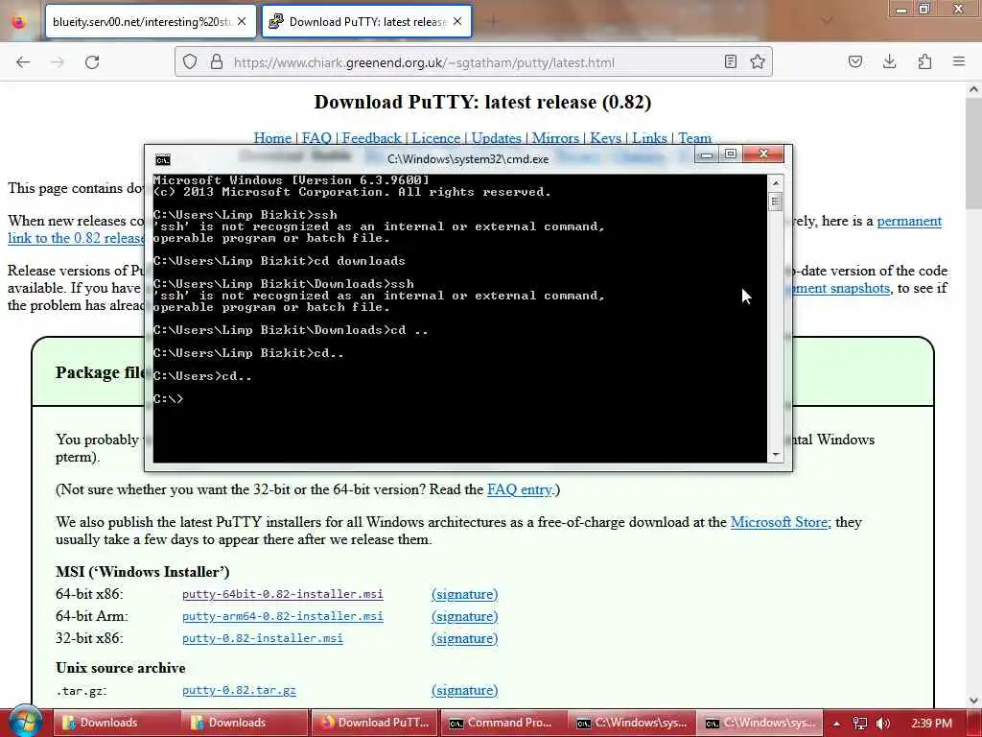Open the Pocket save icon in toolbar
The width and height of the screenshot is (982, 737).
(854, 61)
